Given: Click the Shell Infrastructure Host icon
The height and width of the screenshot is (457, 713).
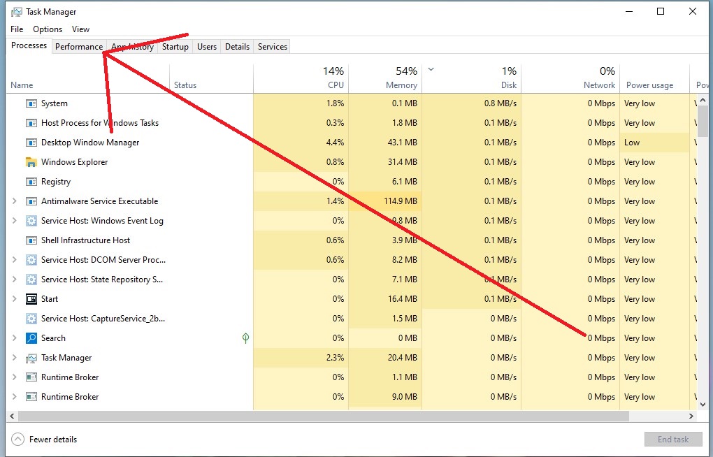Looking at the screenshot, I should (x=31, y=240).
